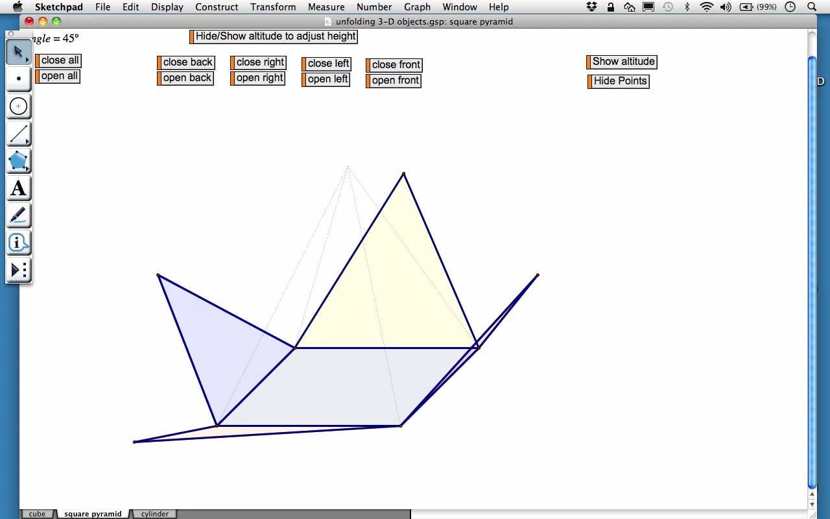830x519 pixels.
Task: Click the open front button
Action: (x=394, y=80)
